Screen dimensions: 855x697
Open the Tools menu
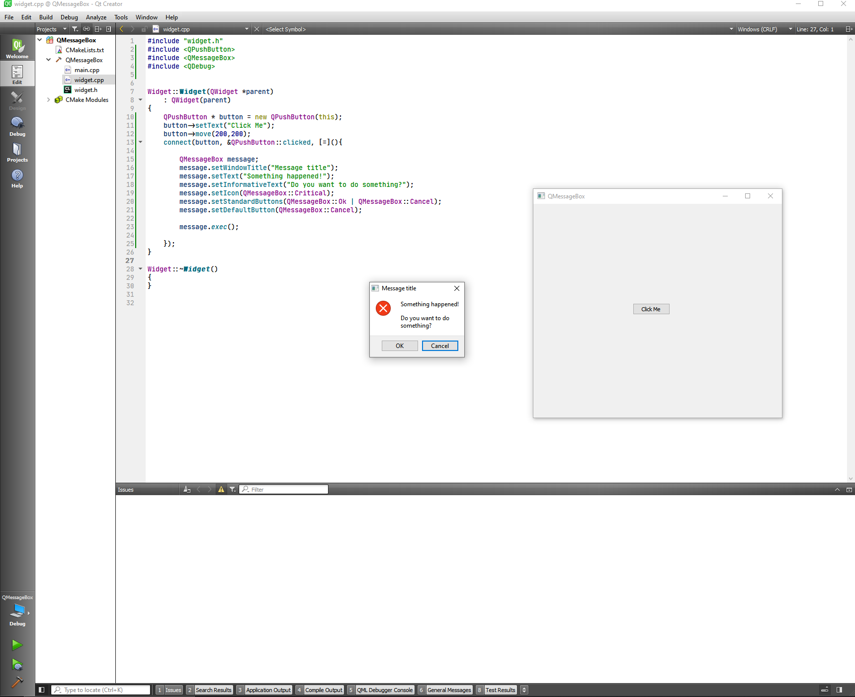[x=121, y=17]
